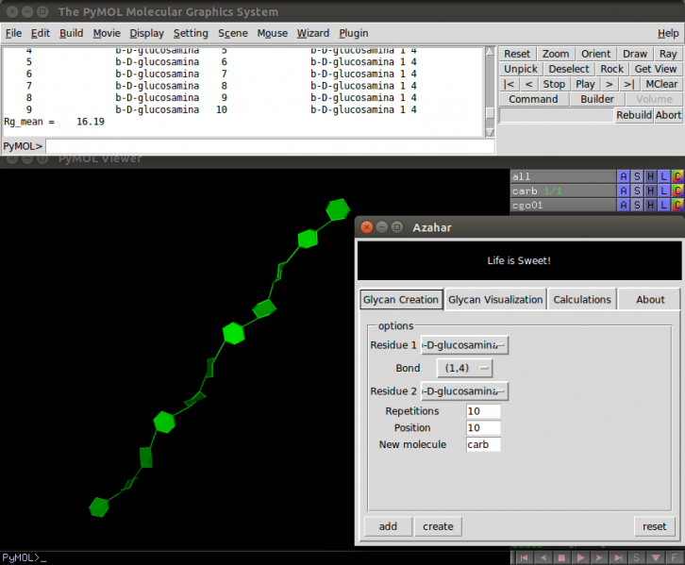685x565 pixels.
Task: Click the A (action) icon for carb
Action: pos(623,191)
